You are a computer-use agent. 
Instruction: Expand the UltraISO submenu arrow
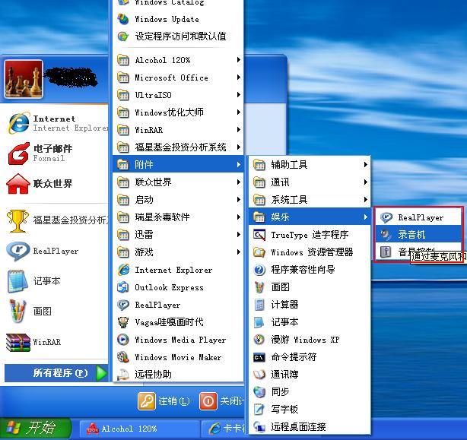pos(239,95)
